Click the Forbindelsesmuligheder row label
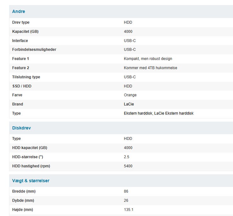233x216 pixels. [x=34, y=50]
